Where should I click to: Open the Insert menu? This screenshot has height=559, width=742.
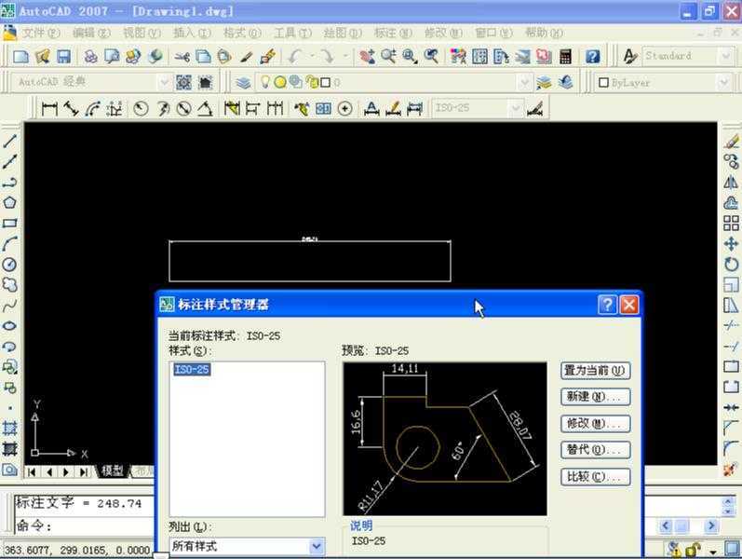click(192, 33)
